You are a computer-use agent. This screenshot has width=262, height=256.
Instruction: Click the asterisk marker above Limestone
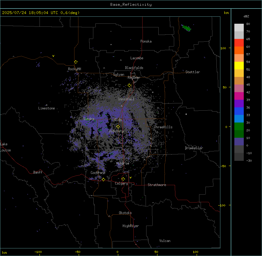[x=47, y=105]
